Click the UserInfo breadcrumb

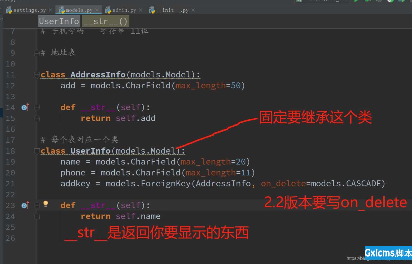(59, 21)
